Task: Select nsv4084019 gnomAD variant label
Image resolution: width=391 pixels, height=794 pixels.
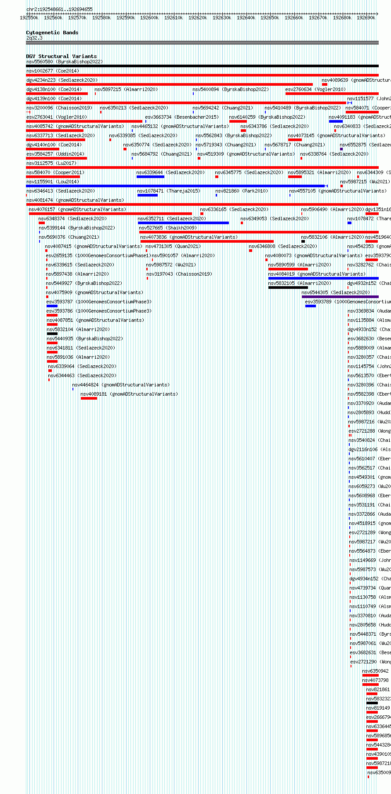Action: click(317, 274)
